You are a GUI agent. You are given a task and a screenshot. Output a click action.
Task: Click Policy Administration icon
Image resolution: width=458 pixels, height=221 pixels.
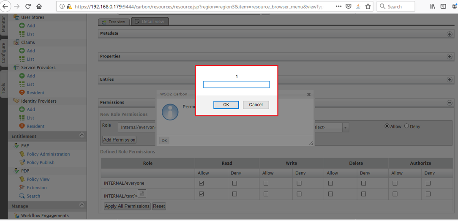(22, 154)
